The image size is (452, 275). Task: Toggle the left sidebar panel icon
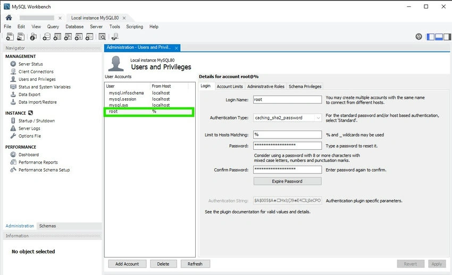click(x=431, y=37)
